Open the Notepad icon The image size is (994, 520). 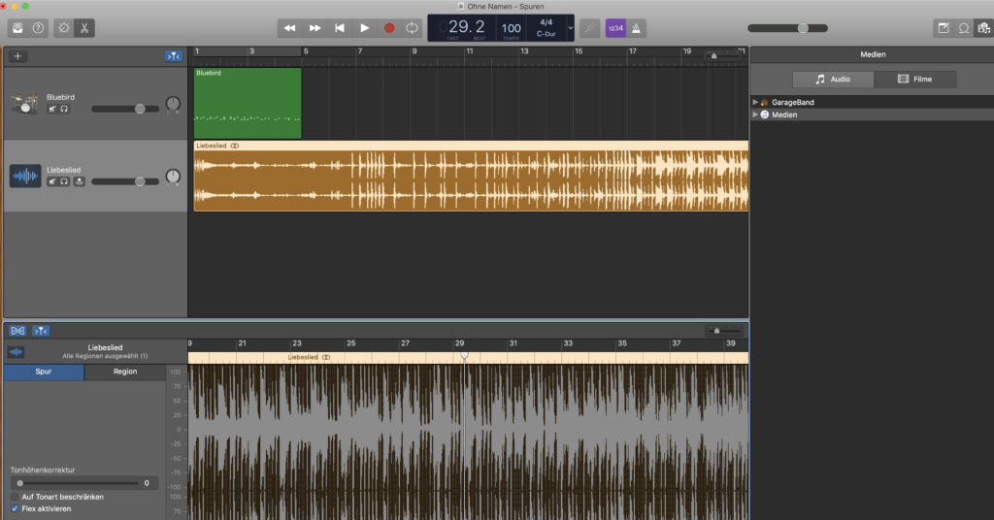(x=943, y=28)
